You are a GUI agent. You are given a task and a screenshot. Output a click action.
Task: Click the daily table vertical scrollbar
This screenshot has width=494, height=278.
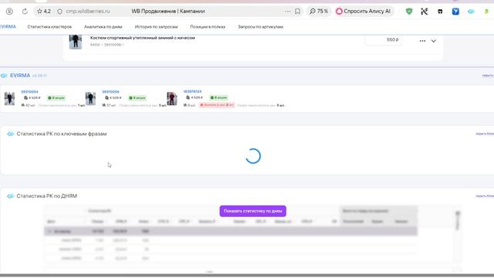458,221
